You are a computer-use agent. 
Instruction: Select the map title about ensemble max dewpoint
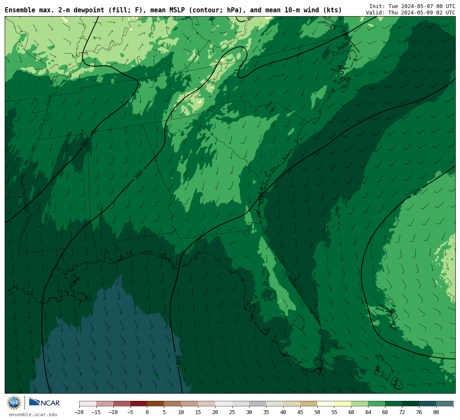point(173,10)
